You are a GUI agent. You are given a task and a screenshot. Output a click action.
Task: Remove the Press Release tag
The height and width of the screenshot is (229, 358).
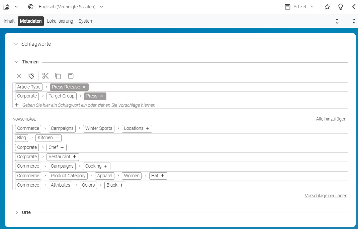tap(84, 87)
